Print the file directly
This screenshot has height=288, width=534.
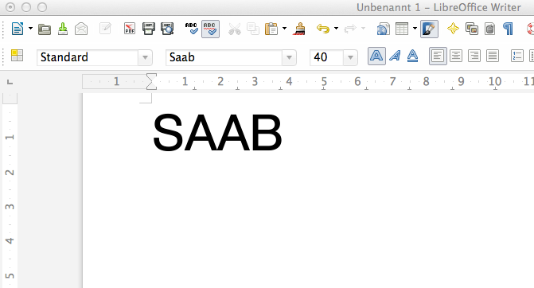coord(149,29)
